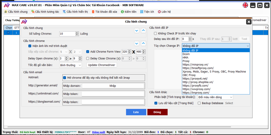Close the Cấu hình chung dialog
The width and height of the screenshot is (271, 135).
[x=249, y=22]
